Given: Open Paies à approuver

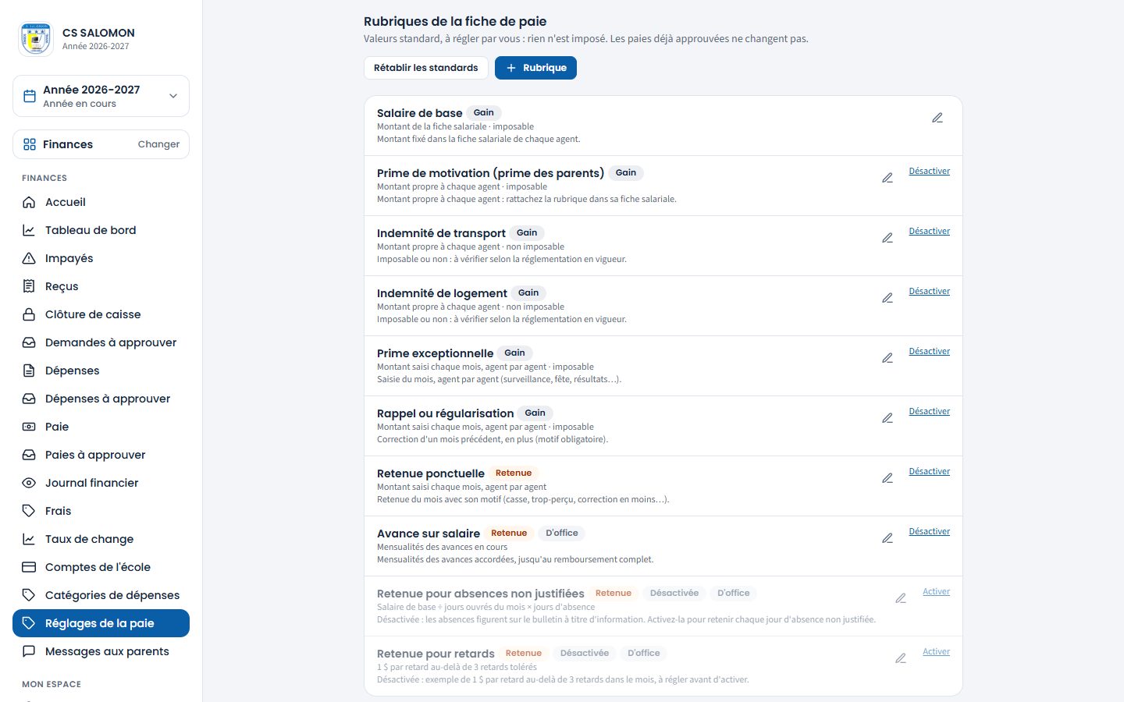Looking at the screenshot, I should click(x=101, y=455).
